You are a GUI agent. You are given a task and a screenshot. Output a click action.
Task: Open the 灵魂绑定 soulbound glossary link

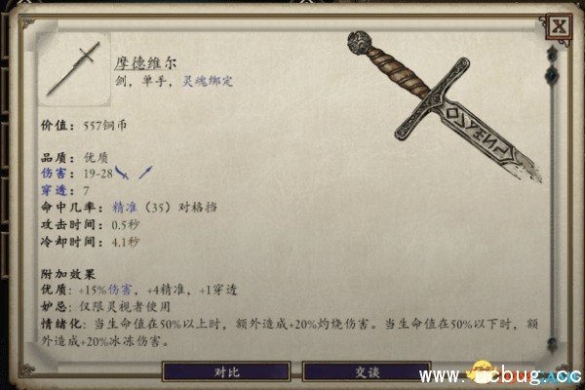208,81
